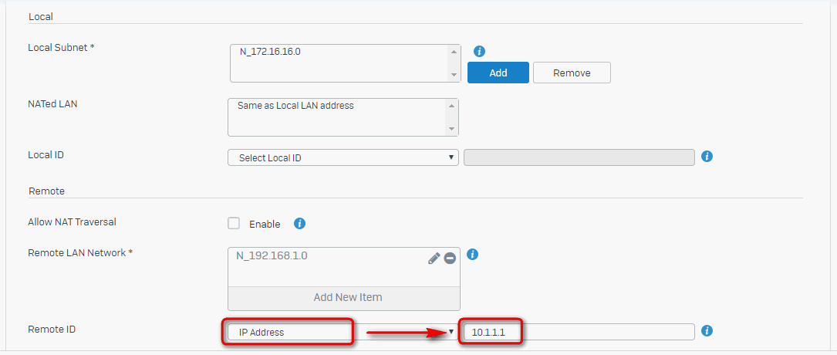
Task: Open the Select Local ID dropdown
Action: (343, 157)
